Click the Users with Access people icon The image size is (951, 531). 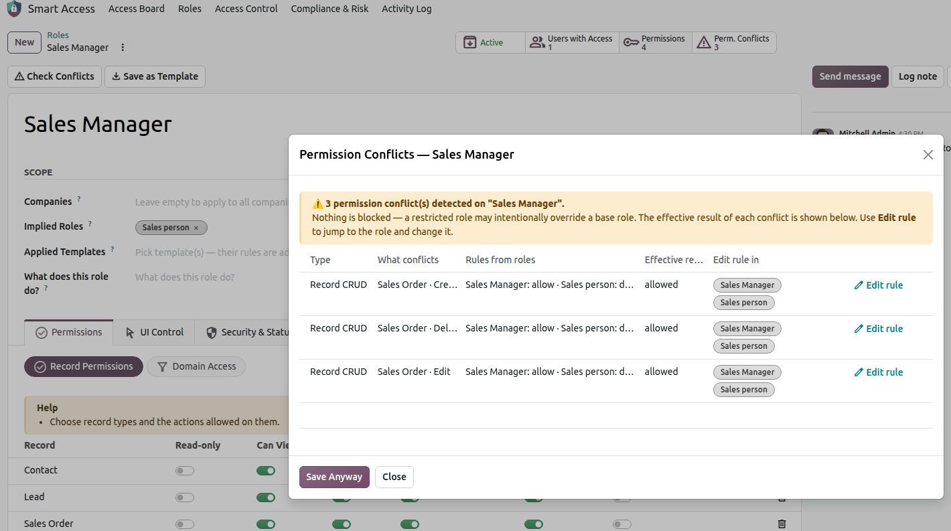pyautogui.click(x=537, y=42)
